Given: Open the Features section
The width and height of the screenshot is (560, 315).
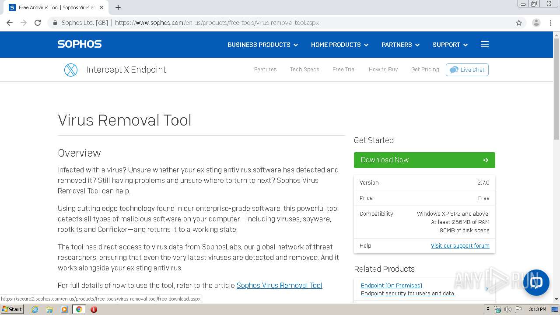Looking at the screenshot, I should [x=265, y=70].
